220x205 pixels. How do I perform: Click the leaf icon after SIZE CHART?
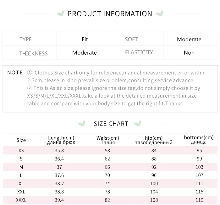[x=137, y=123]
